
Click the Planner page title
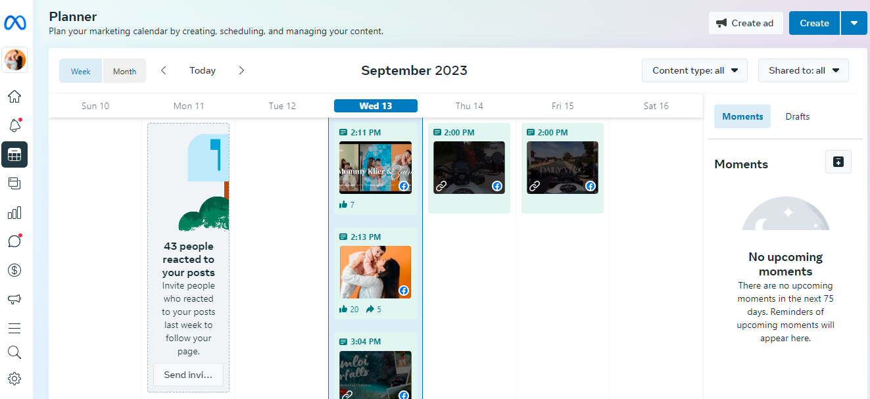[73, 16]
